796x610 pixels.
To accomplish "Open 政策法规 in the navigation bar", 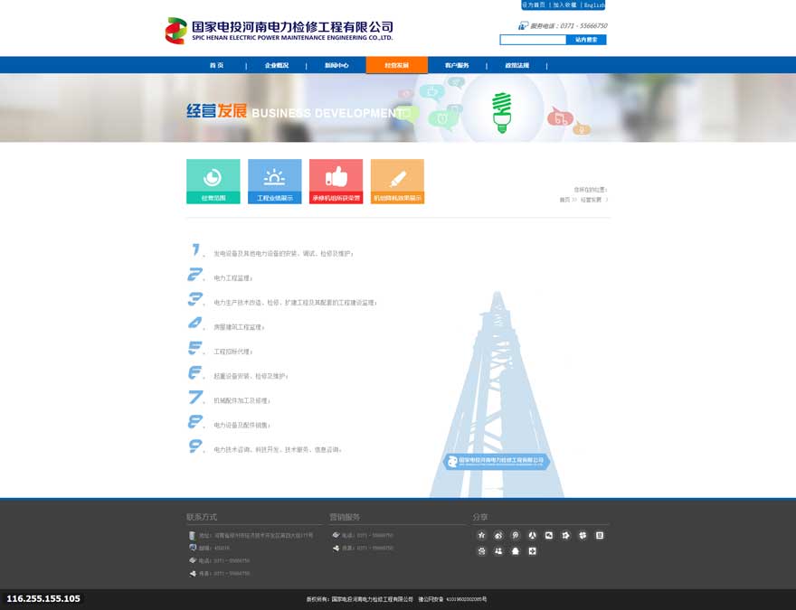I will pos(516,65).
